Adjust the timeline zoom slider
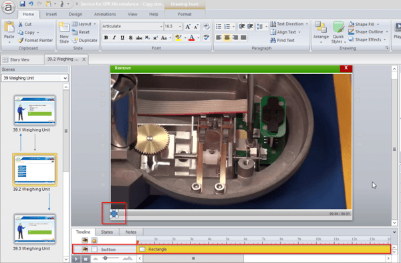 coord(106,258)
